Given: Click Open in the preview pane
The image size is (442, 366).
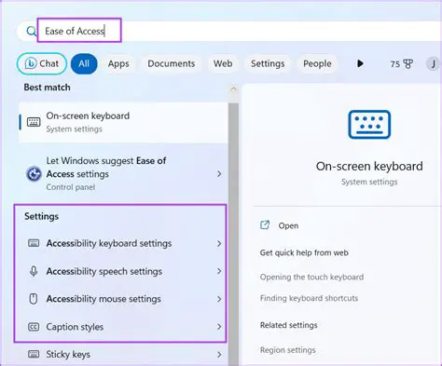Looking at the screenshot, I should [x=288, y=225].
